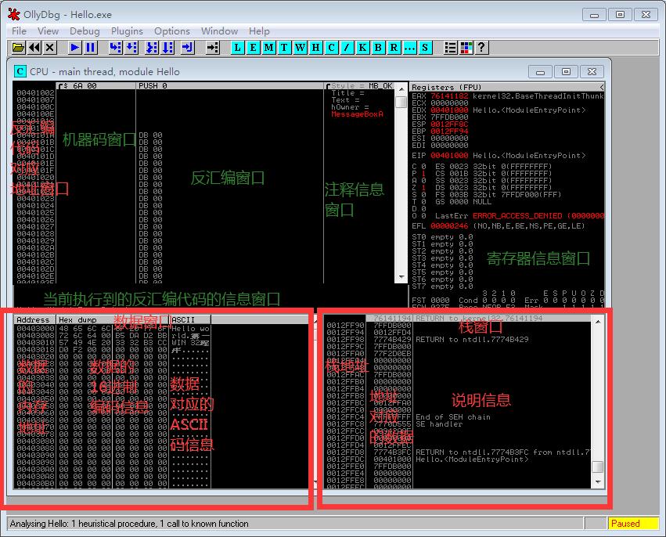Click the Open file folder icon
Screen dimensions: 666x537
coord(18,47)
